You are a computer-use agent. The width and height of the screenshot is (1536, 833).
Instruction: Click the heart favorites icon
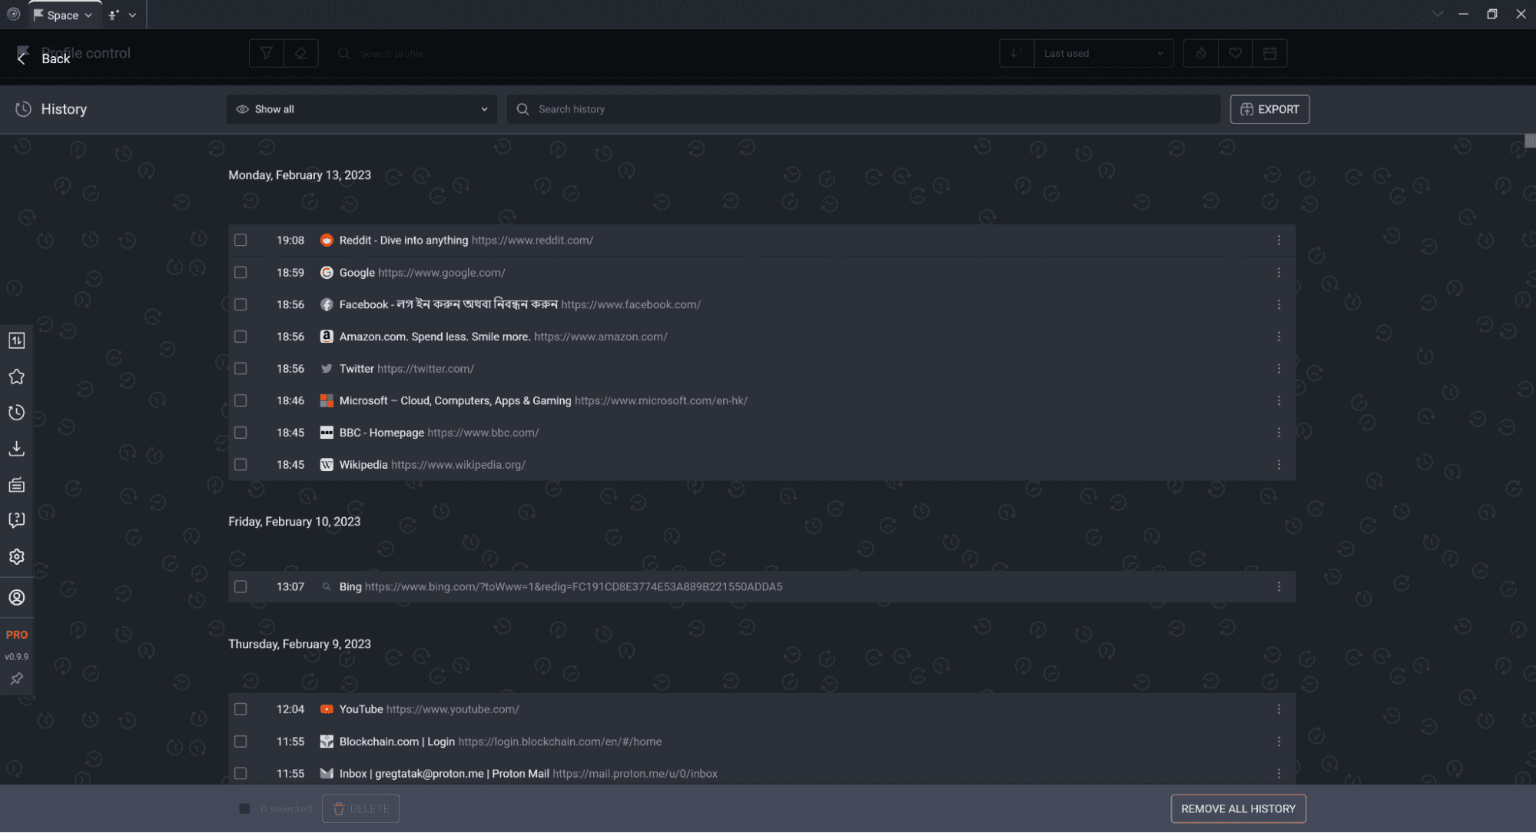tap(1236, 53)
